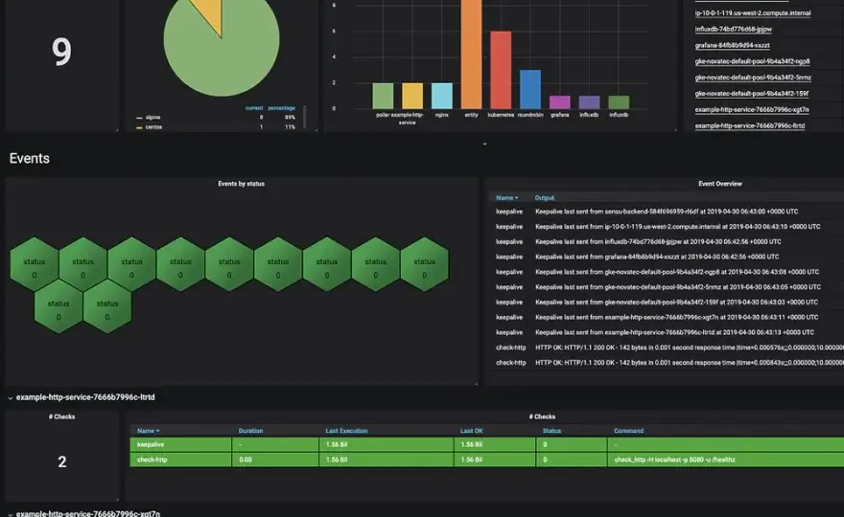Open the Events by status panel title menu
This screenshot has width=844, height=517.
coord(241,184)
